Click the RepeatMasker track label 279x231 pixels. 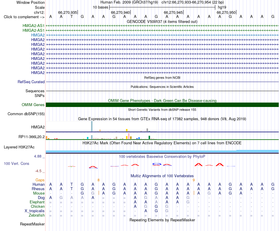click(32, 224)
